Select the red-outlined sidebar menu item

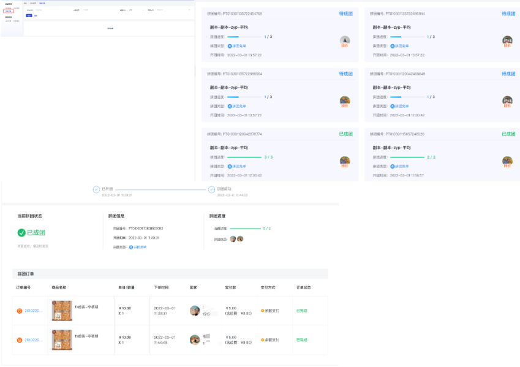(9, 11)
